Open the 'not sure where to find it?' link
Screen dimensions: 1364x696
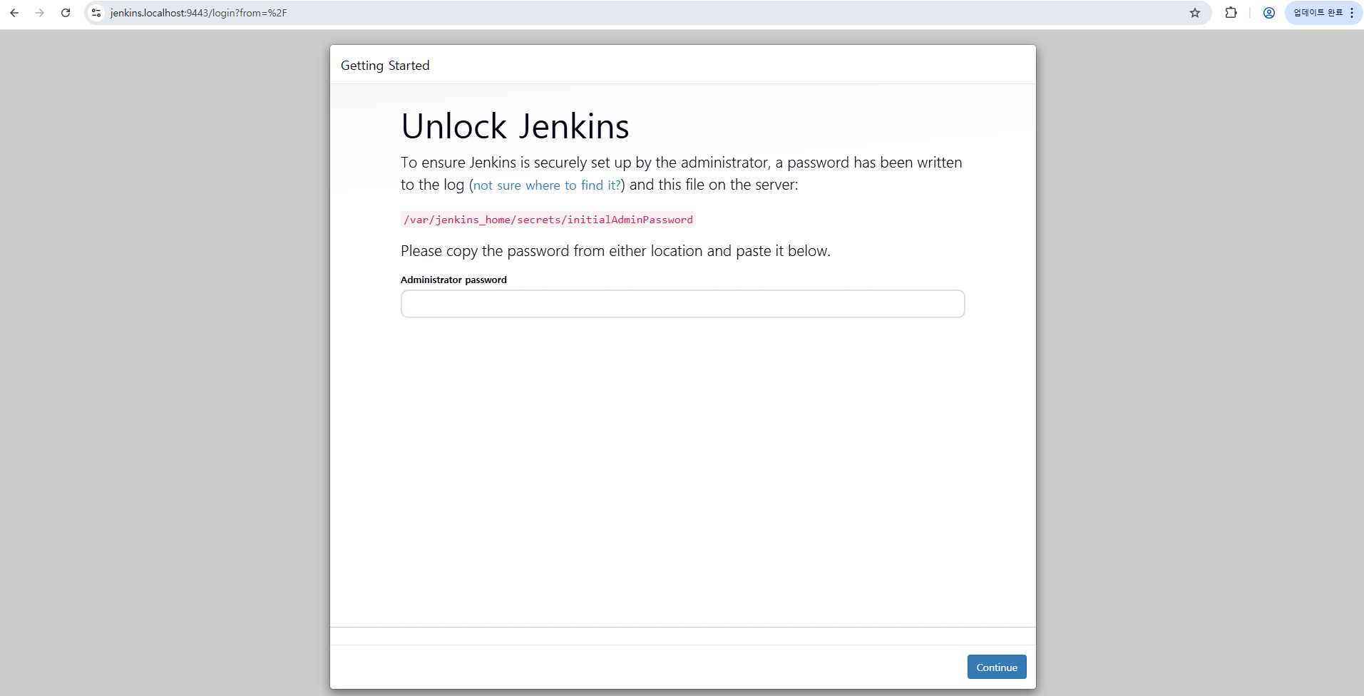(x=547, y=185)
